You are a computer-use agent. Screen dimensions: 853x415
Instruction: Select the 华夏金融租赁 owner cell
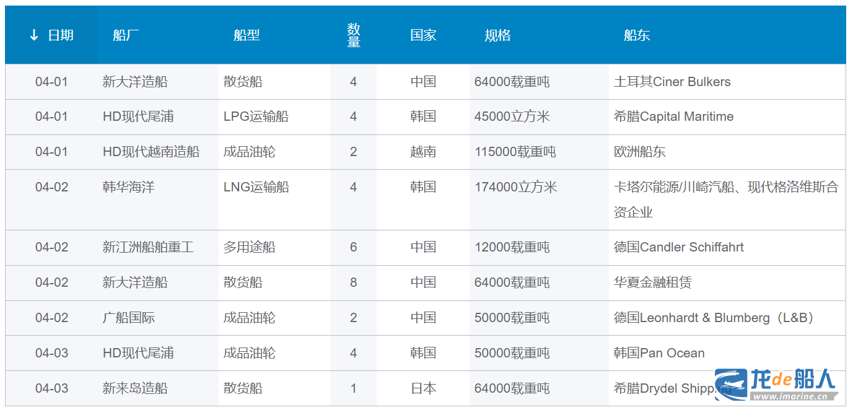[652, 282]
